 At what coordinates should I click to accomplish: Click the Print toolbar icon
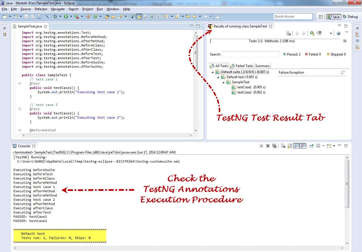[x=39, y=16]
